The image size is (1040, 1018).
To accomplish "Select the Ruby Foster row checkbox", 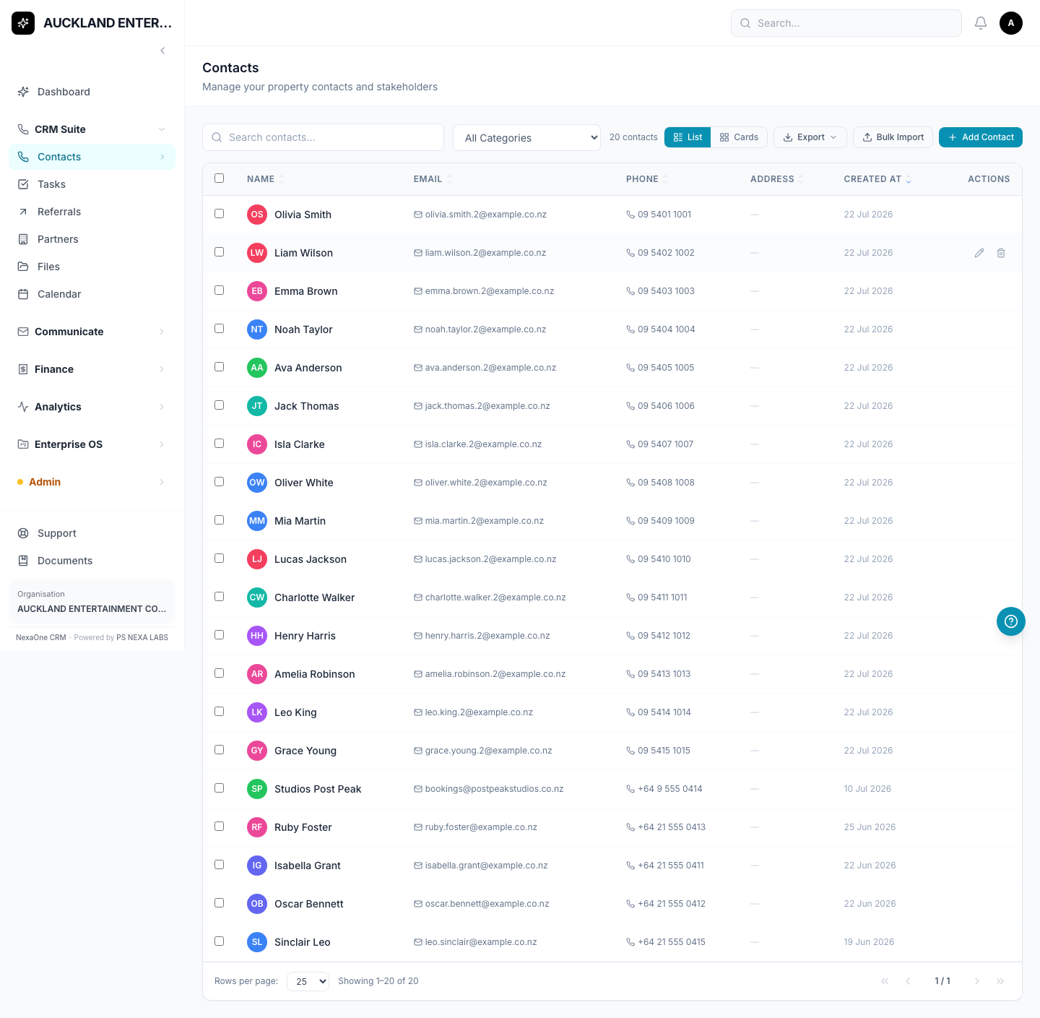I will click(220, 827).
